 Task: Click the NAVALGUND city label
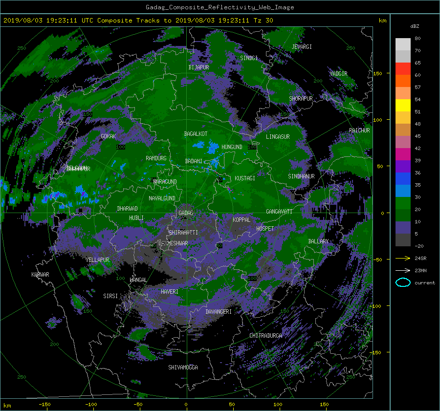[162, 198]
